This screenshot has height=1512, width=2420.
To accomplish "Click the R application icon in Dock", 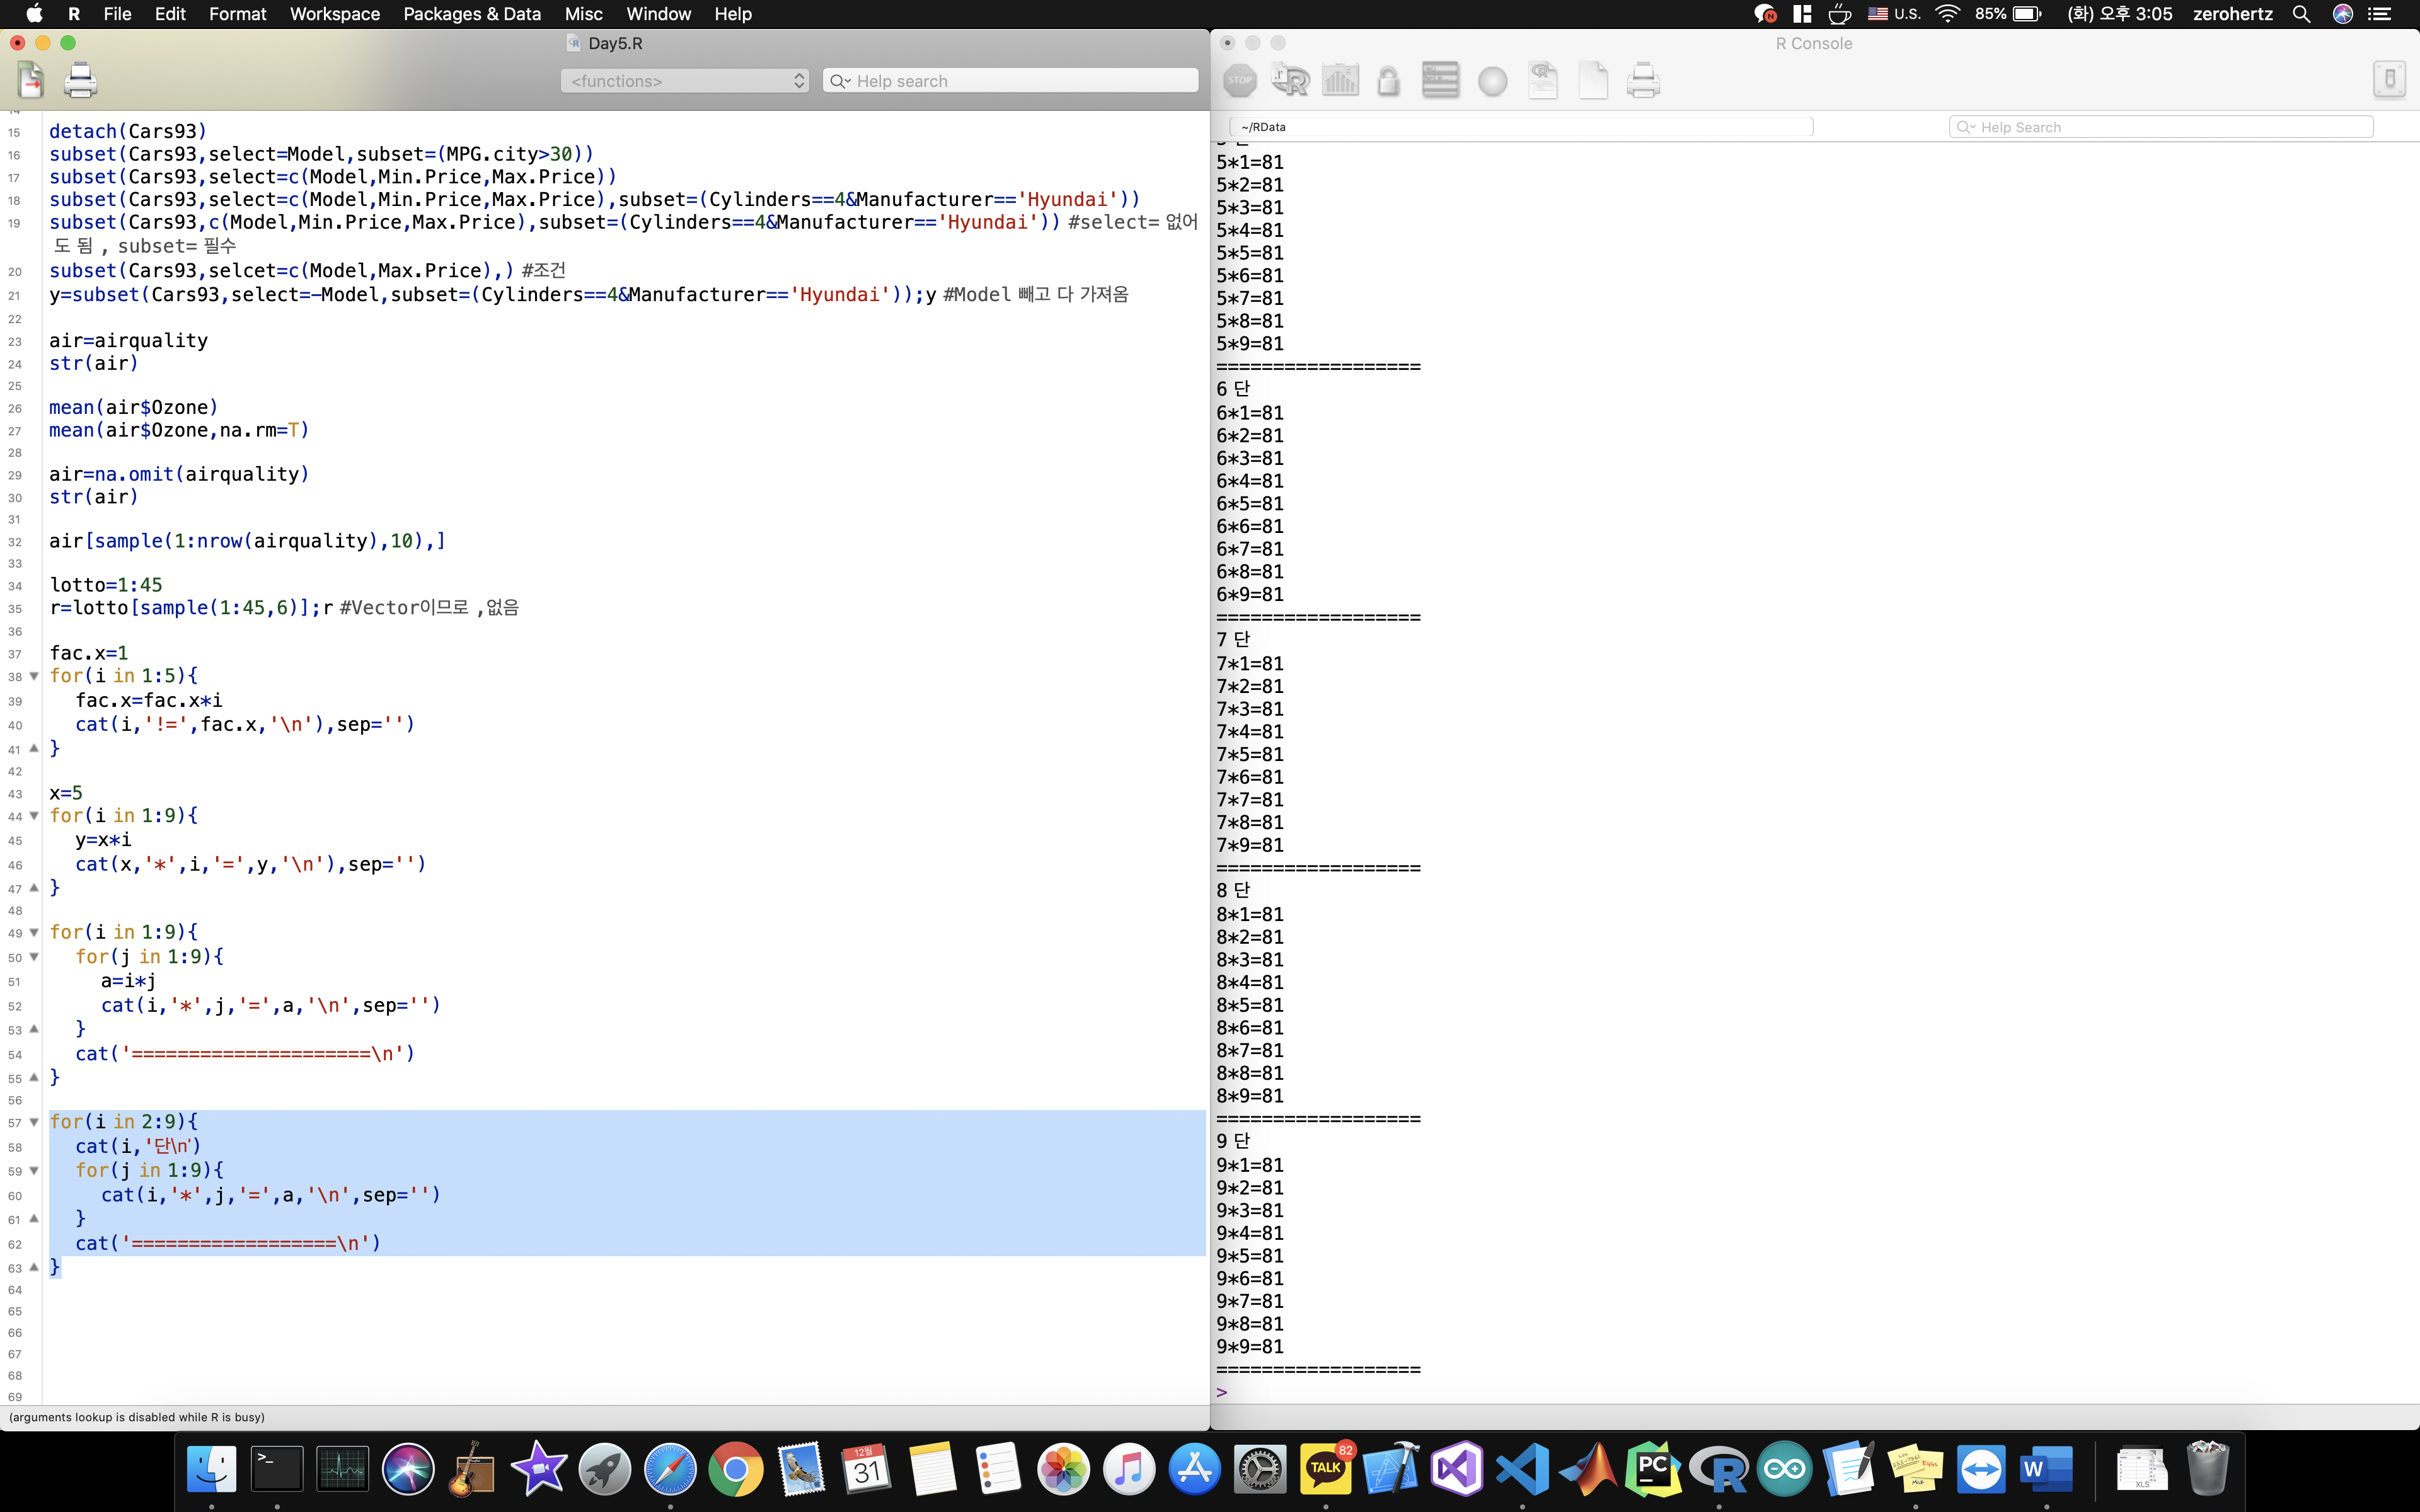I will [1719, 1469].
